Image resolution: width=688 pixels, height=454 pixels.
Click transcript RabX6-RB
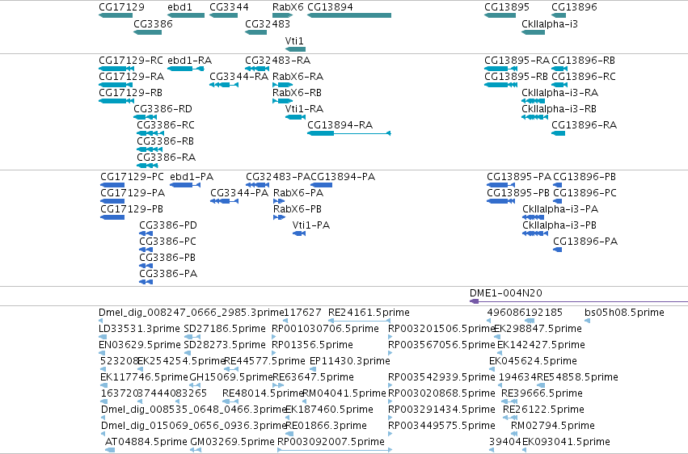tap(283, 101)
